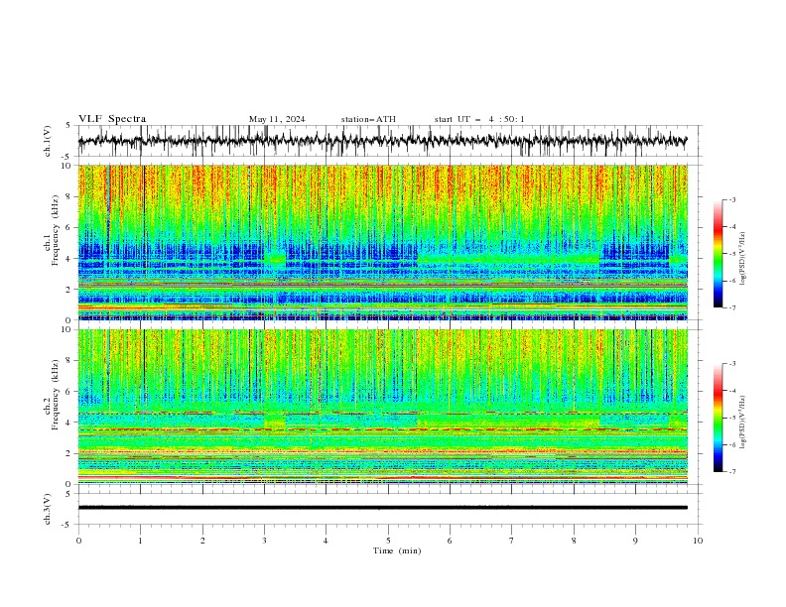The height and width of the screenshot is (607, 786).
Task: Click the ch.1 voltage waveform trace
Action: click(382, 141)
